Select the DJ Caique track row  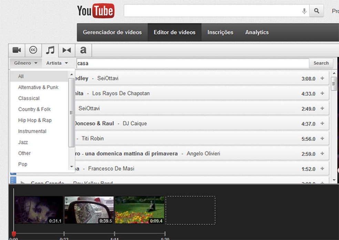point(202,123)
